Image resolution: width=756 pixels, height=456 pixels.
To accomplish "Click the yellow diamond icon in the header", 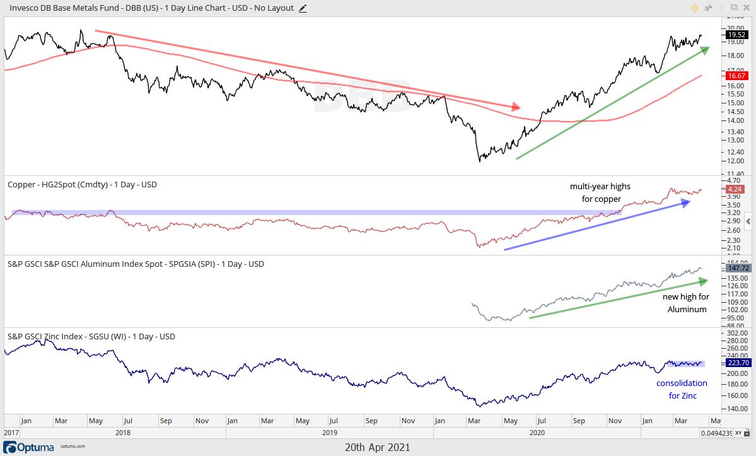I will [x=695, y=8].
